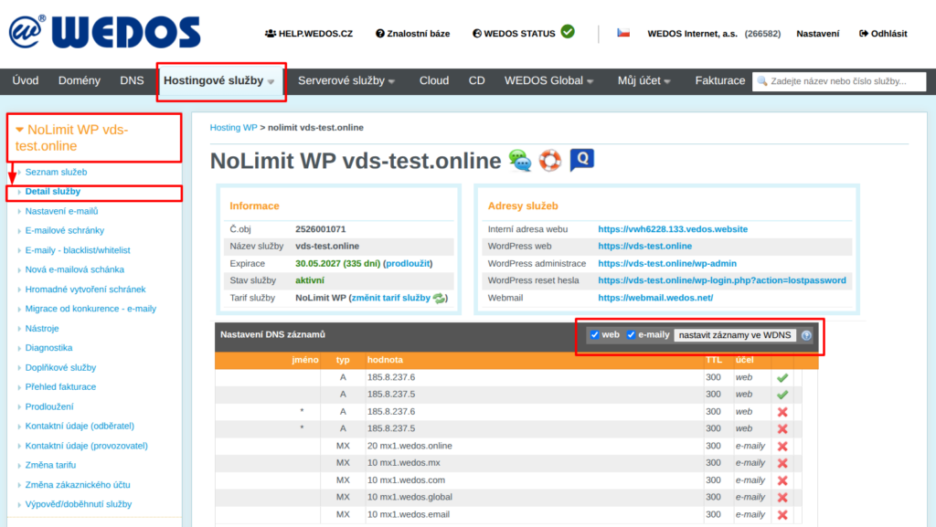
Task: Click red X for mx1.wedos.mx record
Action: click(782, 463)
